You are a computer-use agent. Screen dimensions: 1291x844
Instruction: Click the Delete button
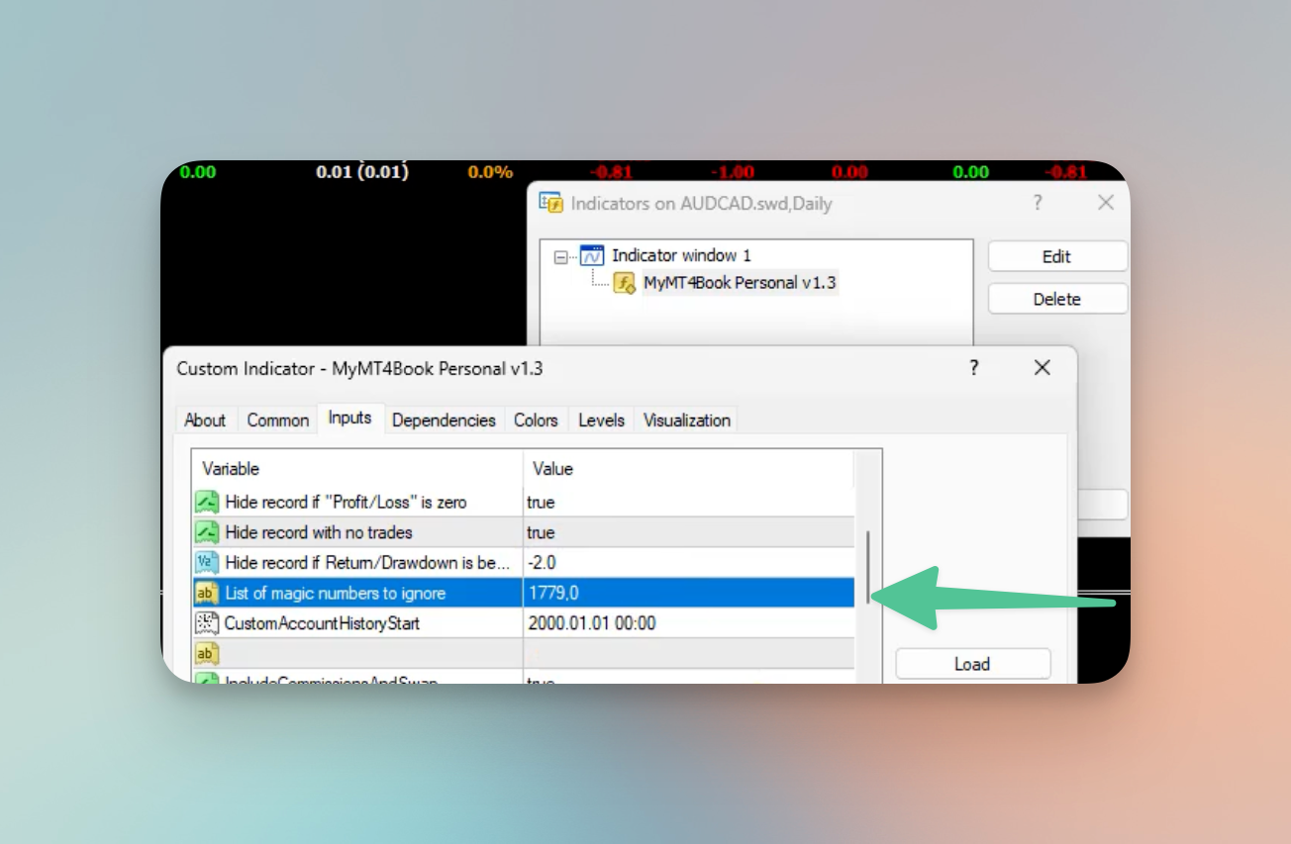click(1056, 299)
